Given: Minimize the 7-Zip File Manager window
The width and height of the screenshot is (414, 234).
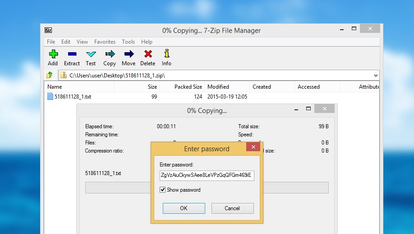Looking at the screenshot, I should 342,29.
